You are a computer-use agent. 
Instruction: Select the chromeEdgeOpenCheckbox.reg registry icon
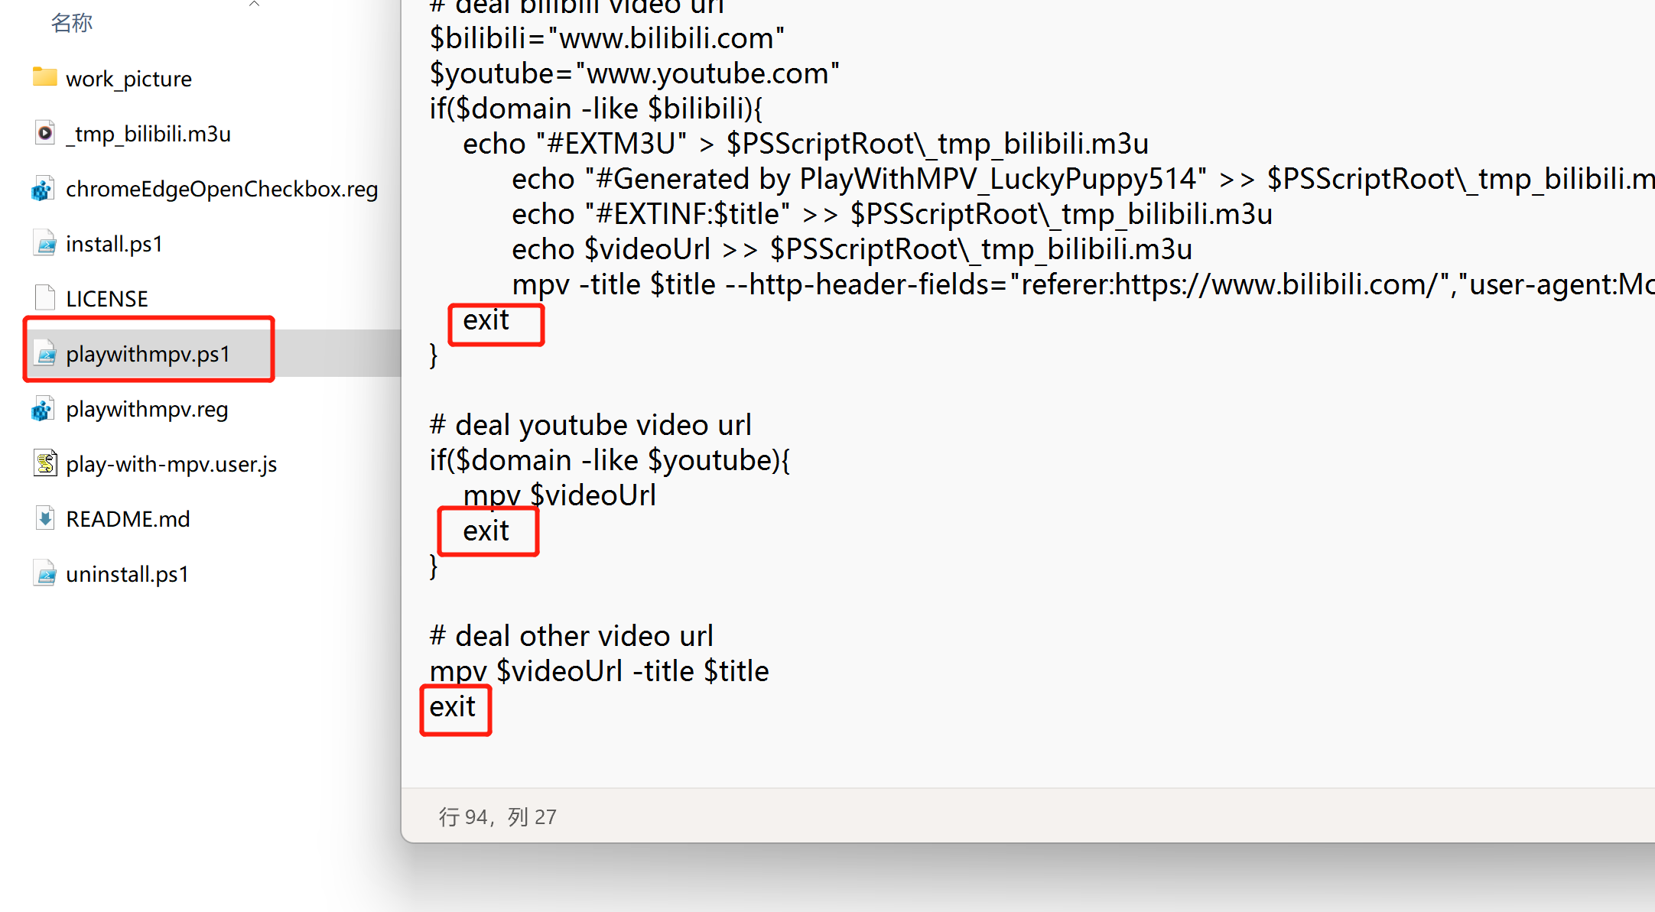(44, 188)
